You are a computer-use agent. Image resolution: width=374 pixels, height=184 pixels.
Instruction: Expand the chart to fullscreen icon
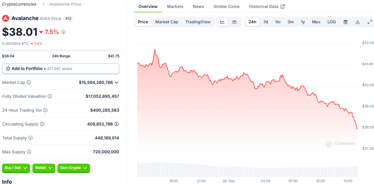point(370,22)
